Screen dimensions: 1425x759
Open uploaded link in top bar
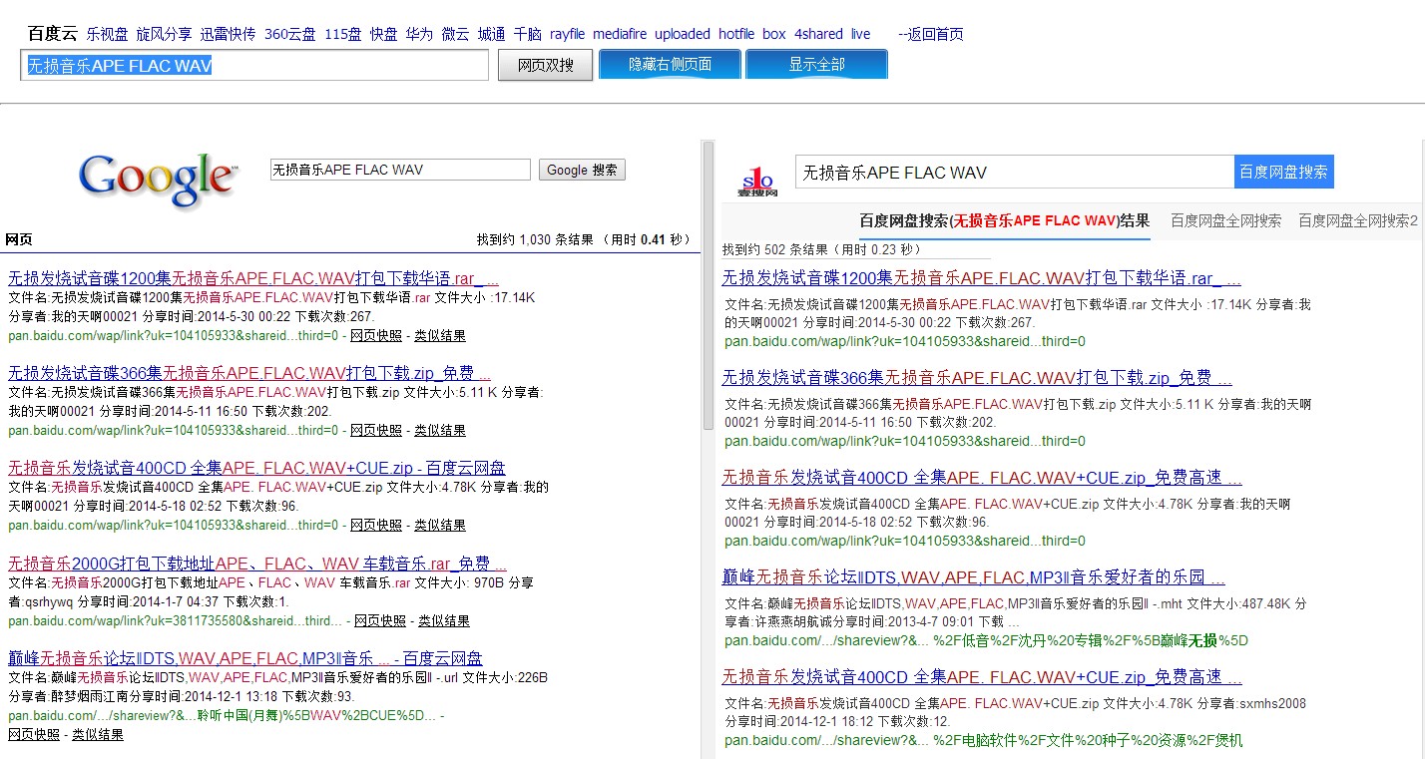(683, 34)
